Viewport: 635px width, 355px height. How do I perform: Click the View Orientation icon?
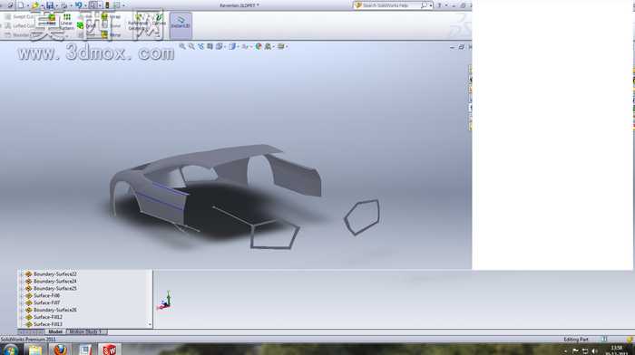point(220,46)
